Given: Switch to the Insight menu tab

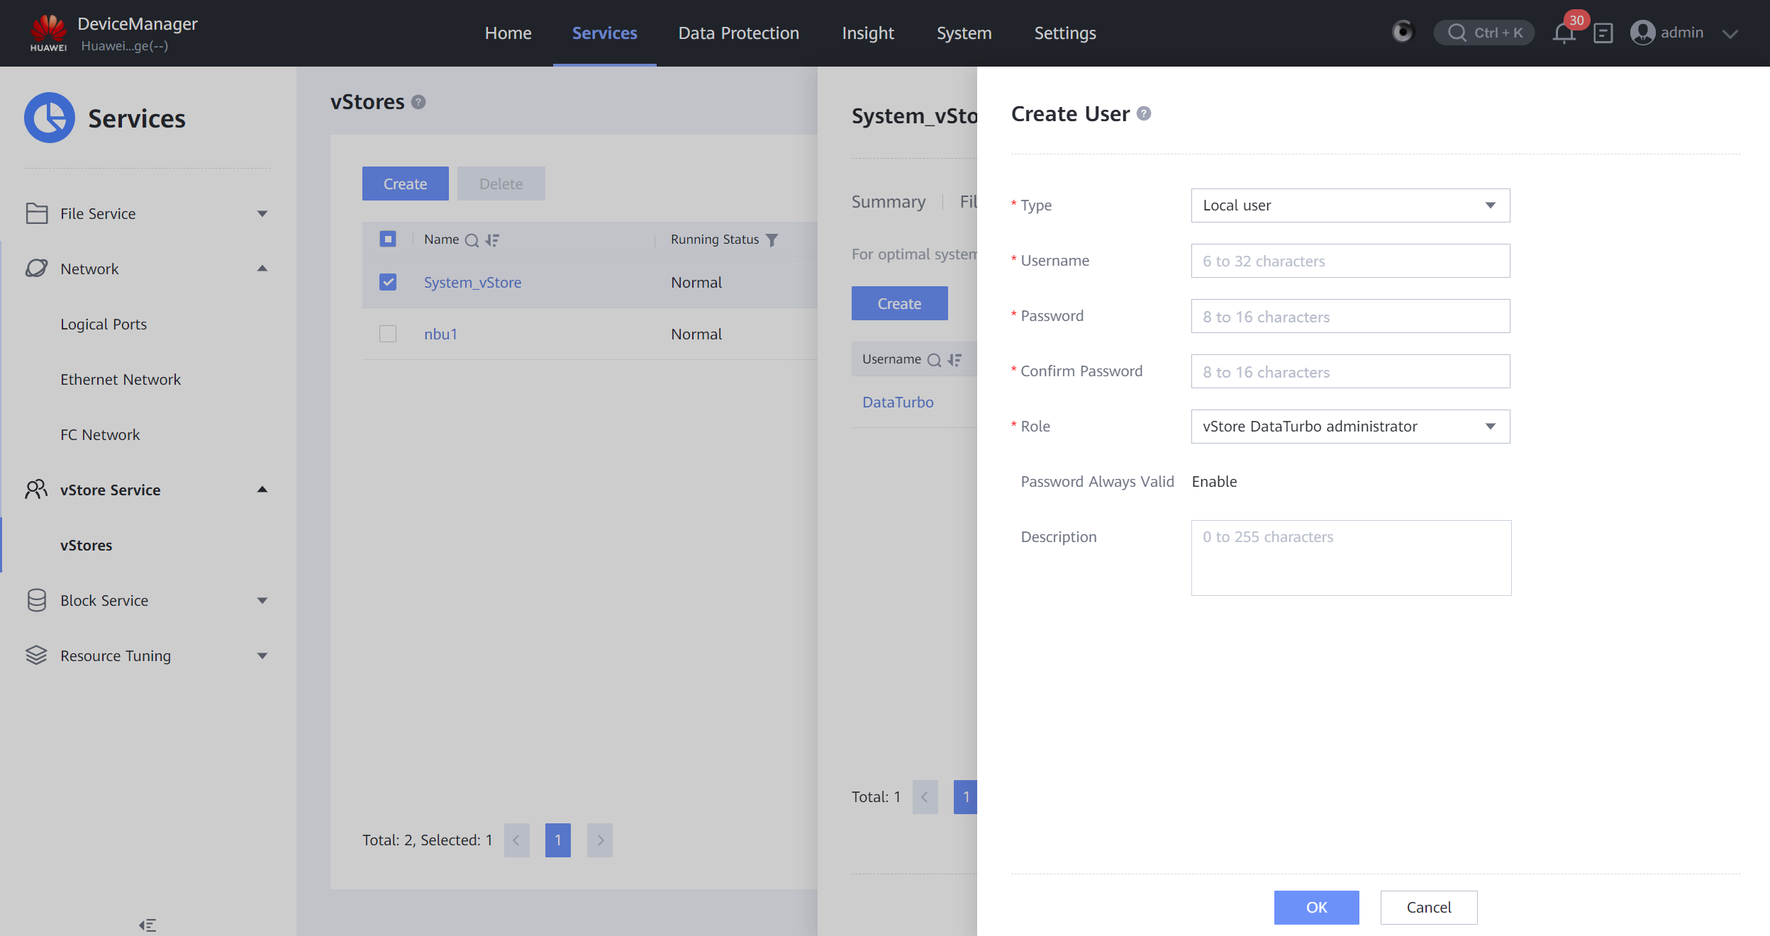Looking at the screenshot, I should tap(867, 33).
